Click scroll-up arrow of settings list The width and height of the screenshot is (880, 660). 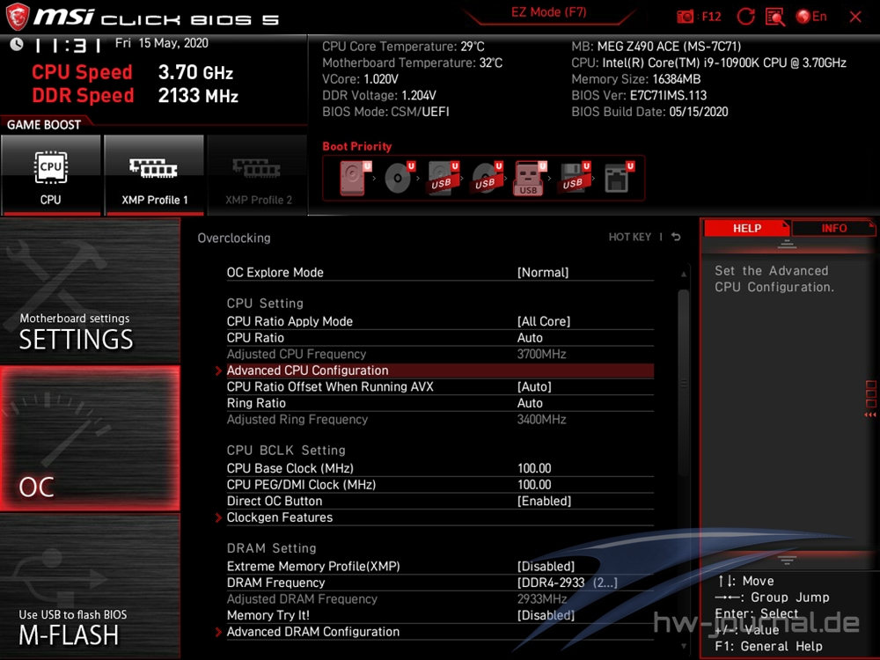(684, 275)
